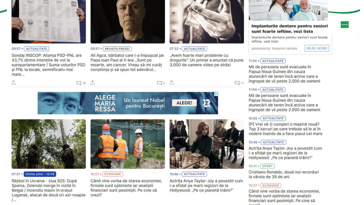The width and height of the screenshot is (364, 205).
Task: Open the Ukraine war soldiers thumbnail
Action: pos(48,144)
